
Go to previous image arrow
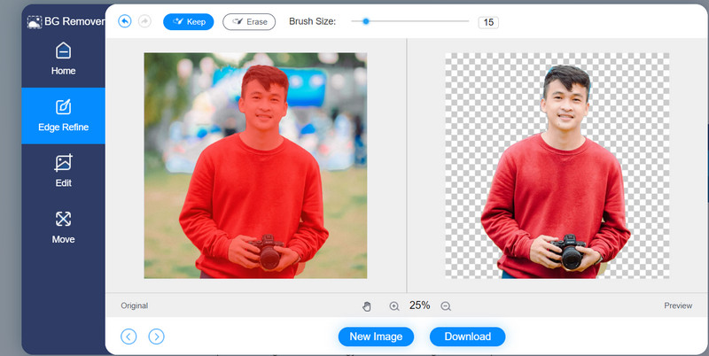point(129,336)
